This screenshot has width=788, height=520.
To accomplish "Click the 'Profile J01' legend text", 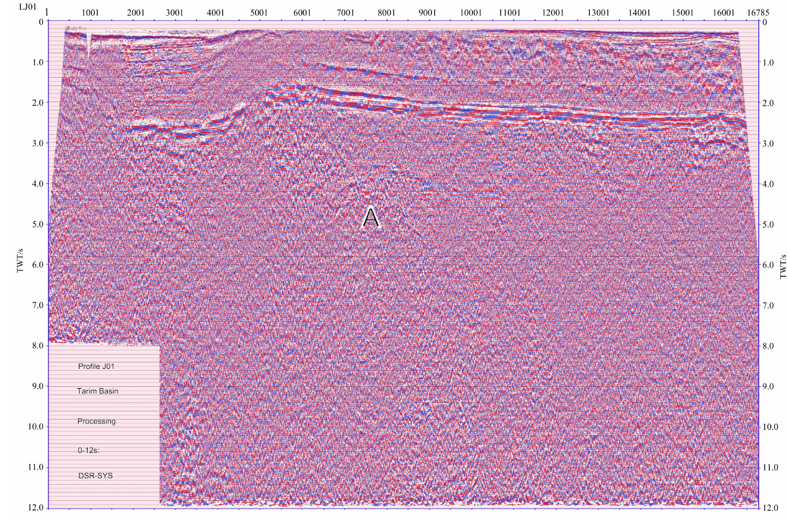I will 96,367.
